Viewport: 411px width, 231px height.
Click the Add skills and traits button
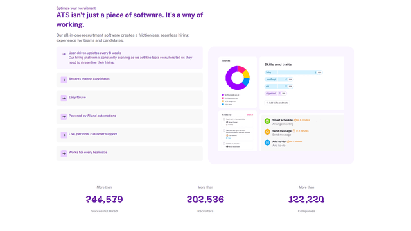tap(277, 103)
